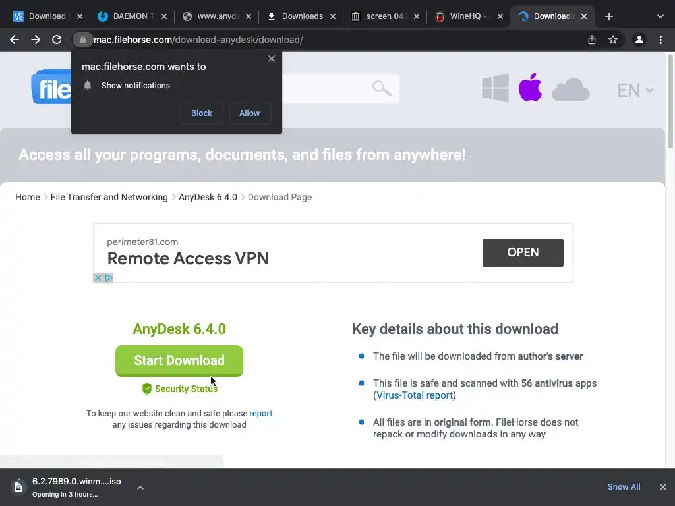Open the tab search chevron
The height and width of the screenshot is (506, 675).
point(660,16)
